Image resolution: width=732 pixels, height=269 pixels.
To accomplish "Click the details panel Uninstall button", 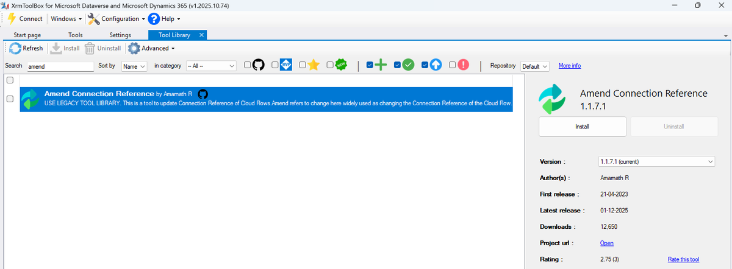I will tap(674, 127).
